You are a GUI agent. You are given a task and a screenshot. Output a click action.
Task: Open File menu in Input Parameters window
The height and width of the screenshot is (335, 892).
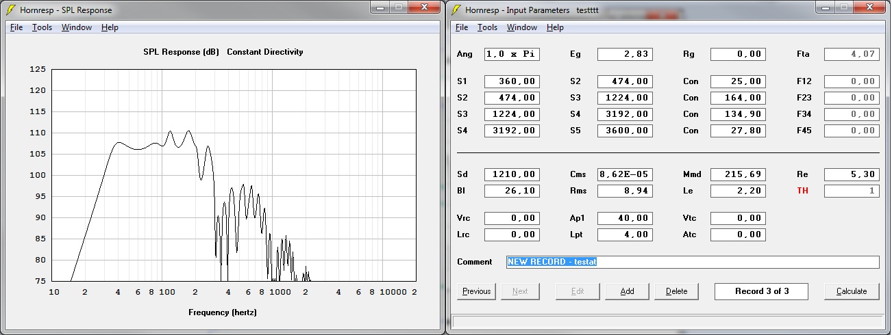point(462,27)
